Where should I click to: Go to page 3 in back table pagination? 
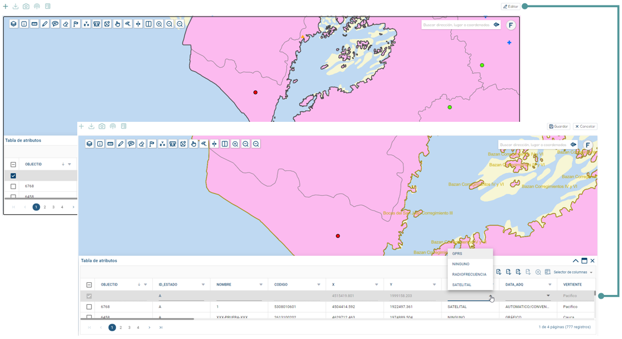point(54,207)
